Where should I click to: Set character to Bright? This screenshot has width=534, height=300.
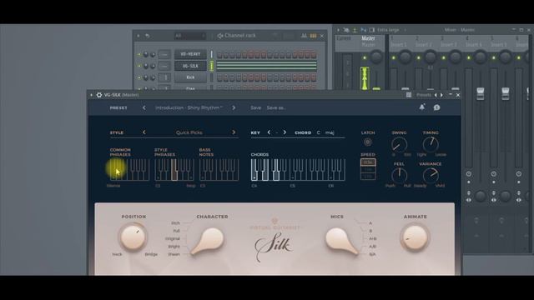[x=174, y=247]
